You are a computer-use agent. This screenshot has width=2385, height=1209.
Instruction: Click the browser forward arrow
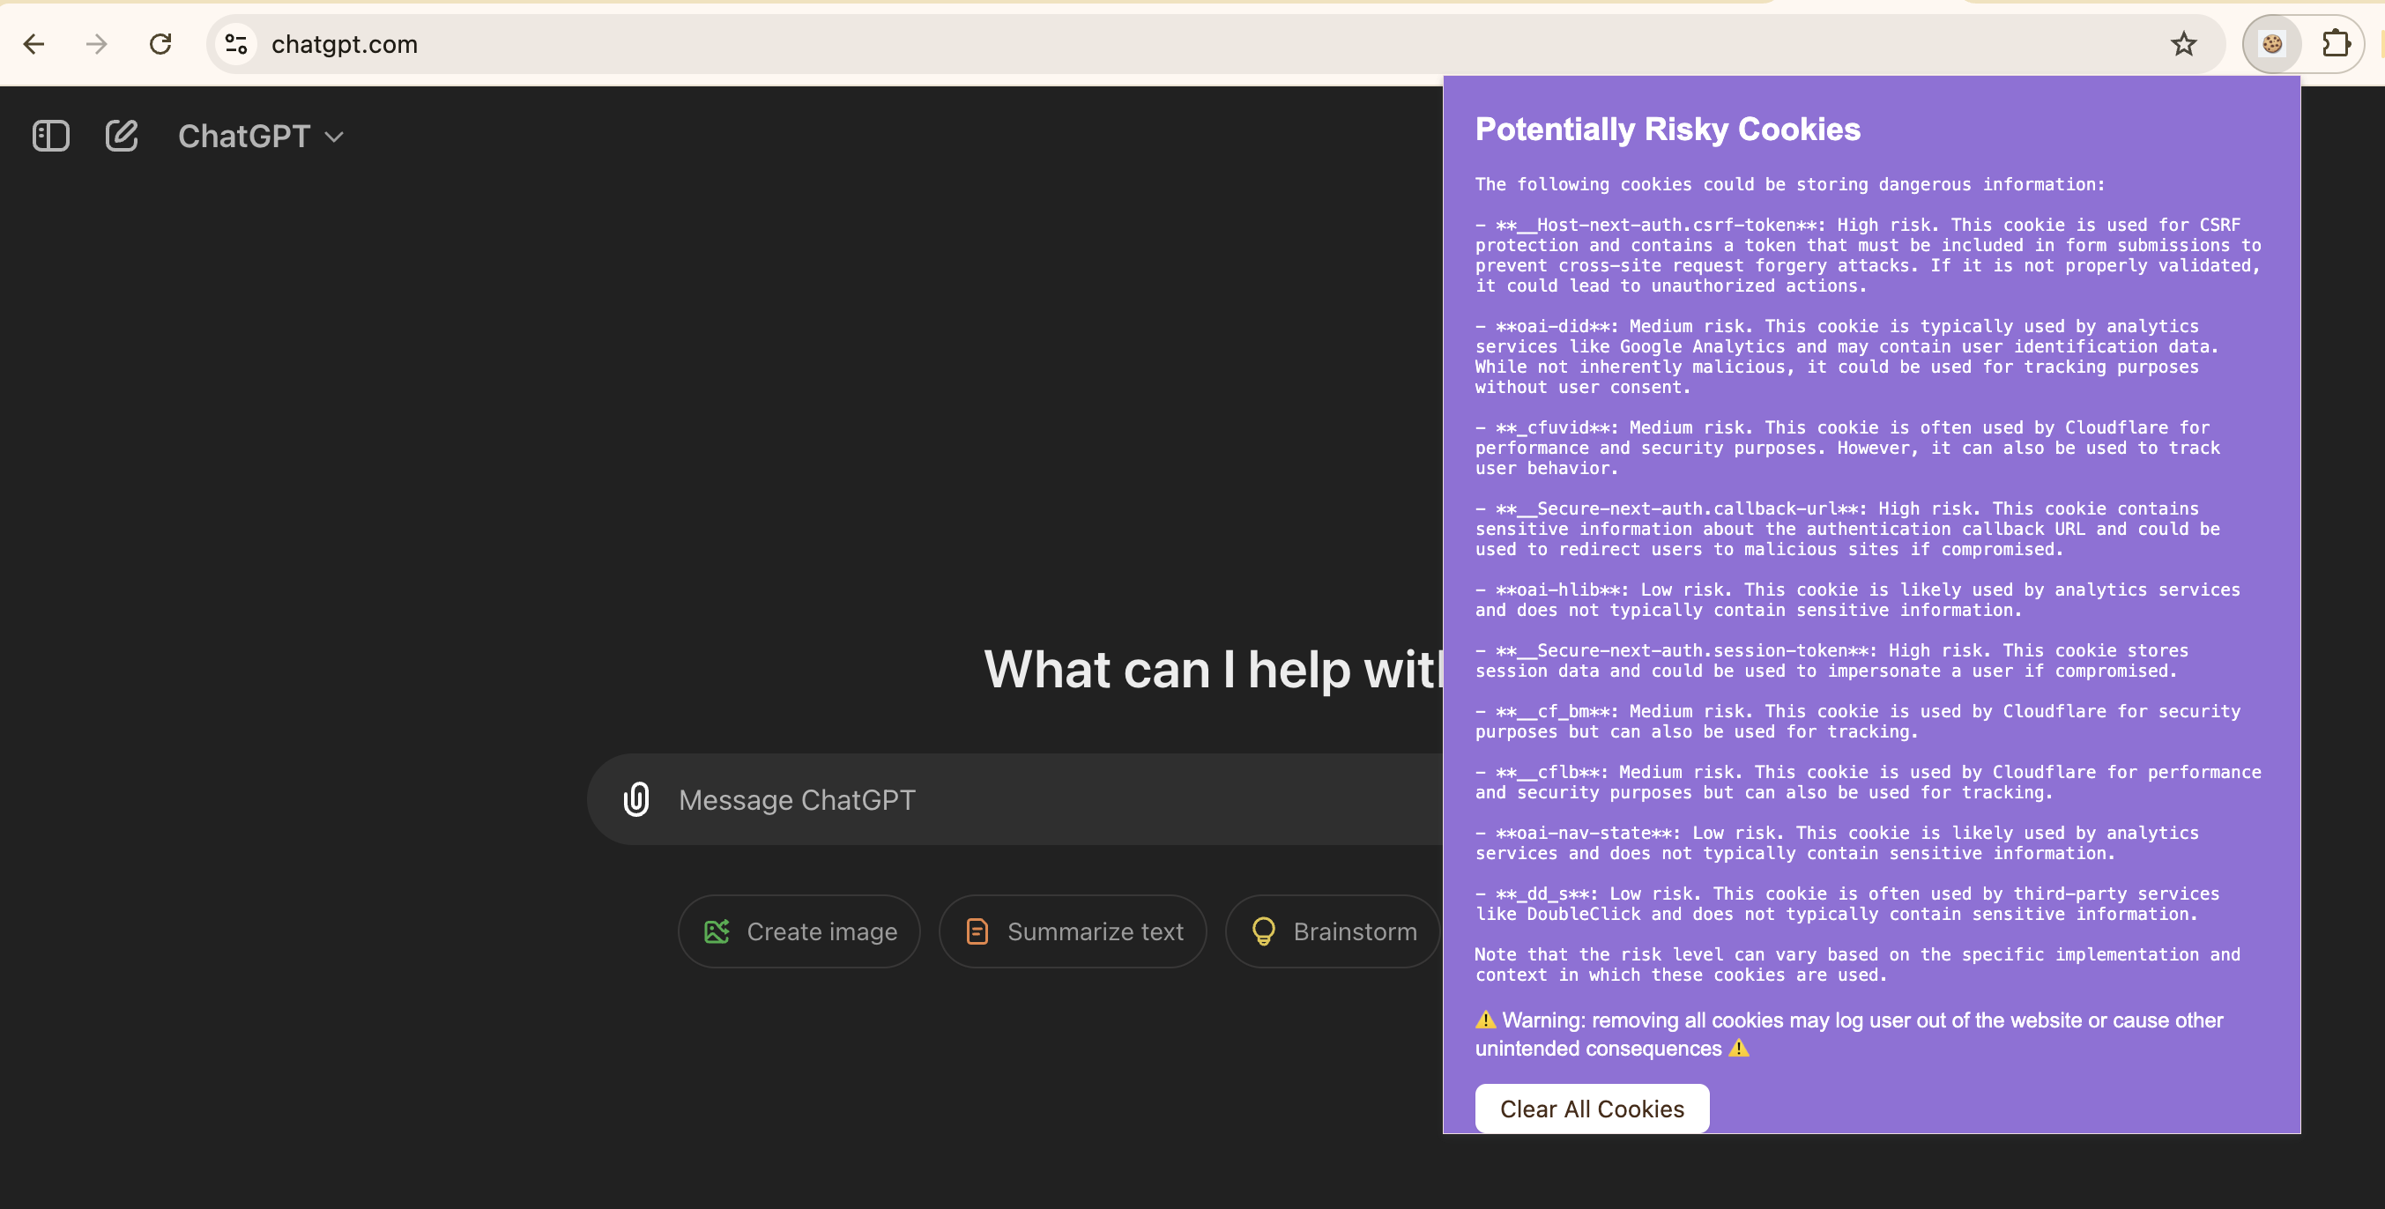96,43
